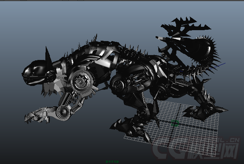Select the front foot claws on the grid

point(128,127)
